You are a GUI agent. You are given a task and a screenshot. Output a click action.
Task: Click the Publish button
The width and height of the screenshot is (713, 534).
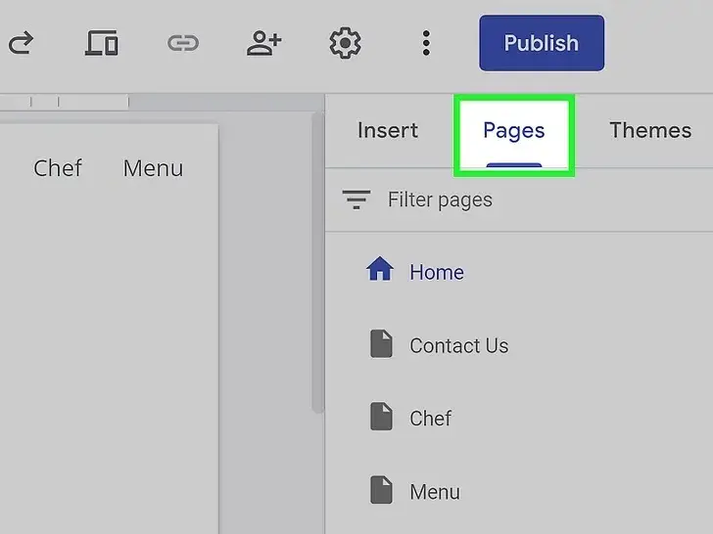click(541, 43)
